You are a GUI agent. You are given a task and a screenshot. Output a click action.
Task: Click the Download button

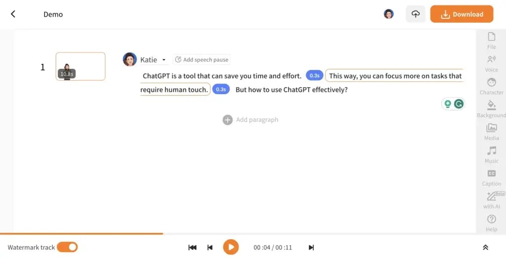[x=462, y=14]
